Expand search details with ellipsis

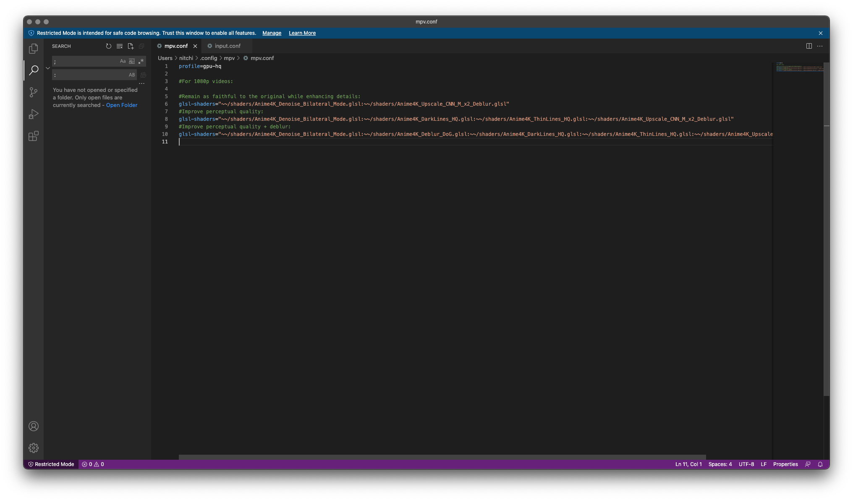142,83
